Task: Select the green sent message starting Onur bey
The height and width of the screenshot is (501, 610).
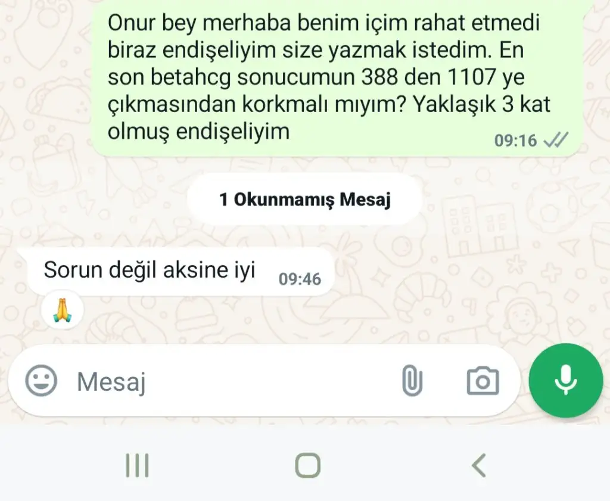Action: pyautogui.click(x=337, y=78)
